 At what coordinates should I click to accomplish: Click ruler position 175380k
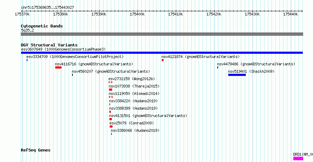click(61, 14)
